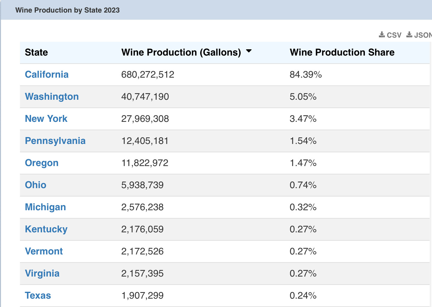Image resolution: width=432 pixels, height=307 pixels.
Task: Open the Washington state link
Action: pos(52,96)
